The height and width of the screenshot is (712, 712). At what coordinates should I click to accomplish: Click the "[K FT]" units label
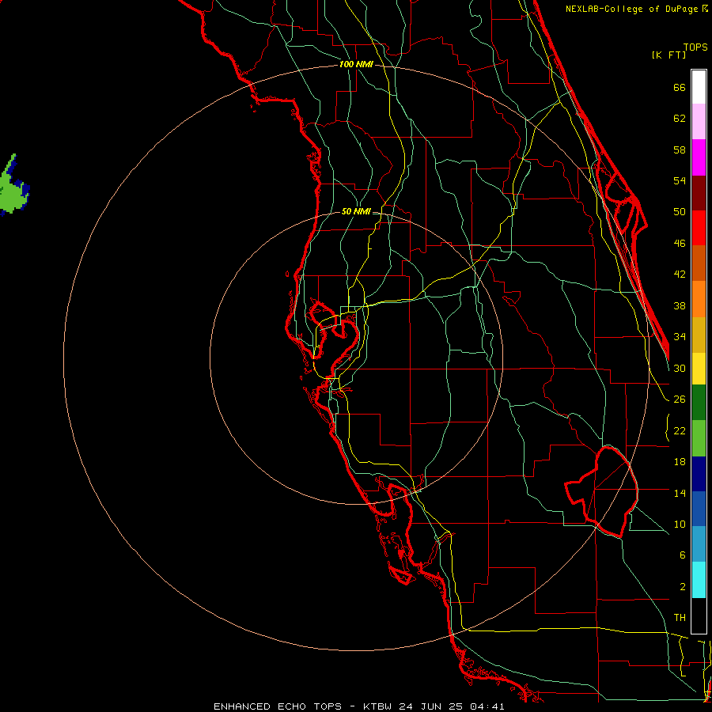pos(668,55)
